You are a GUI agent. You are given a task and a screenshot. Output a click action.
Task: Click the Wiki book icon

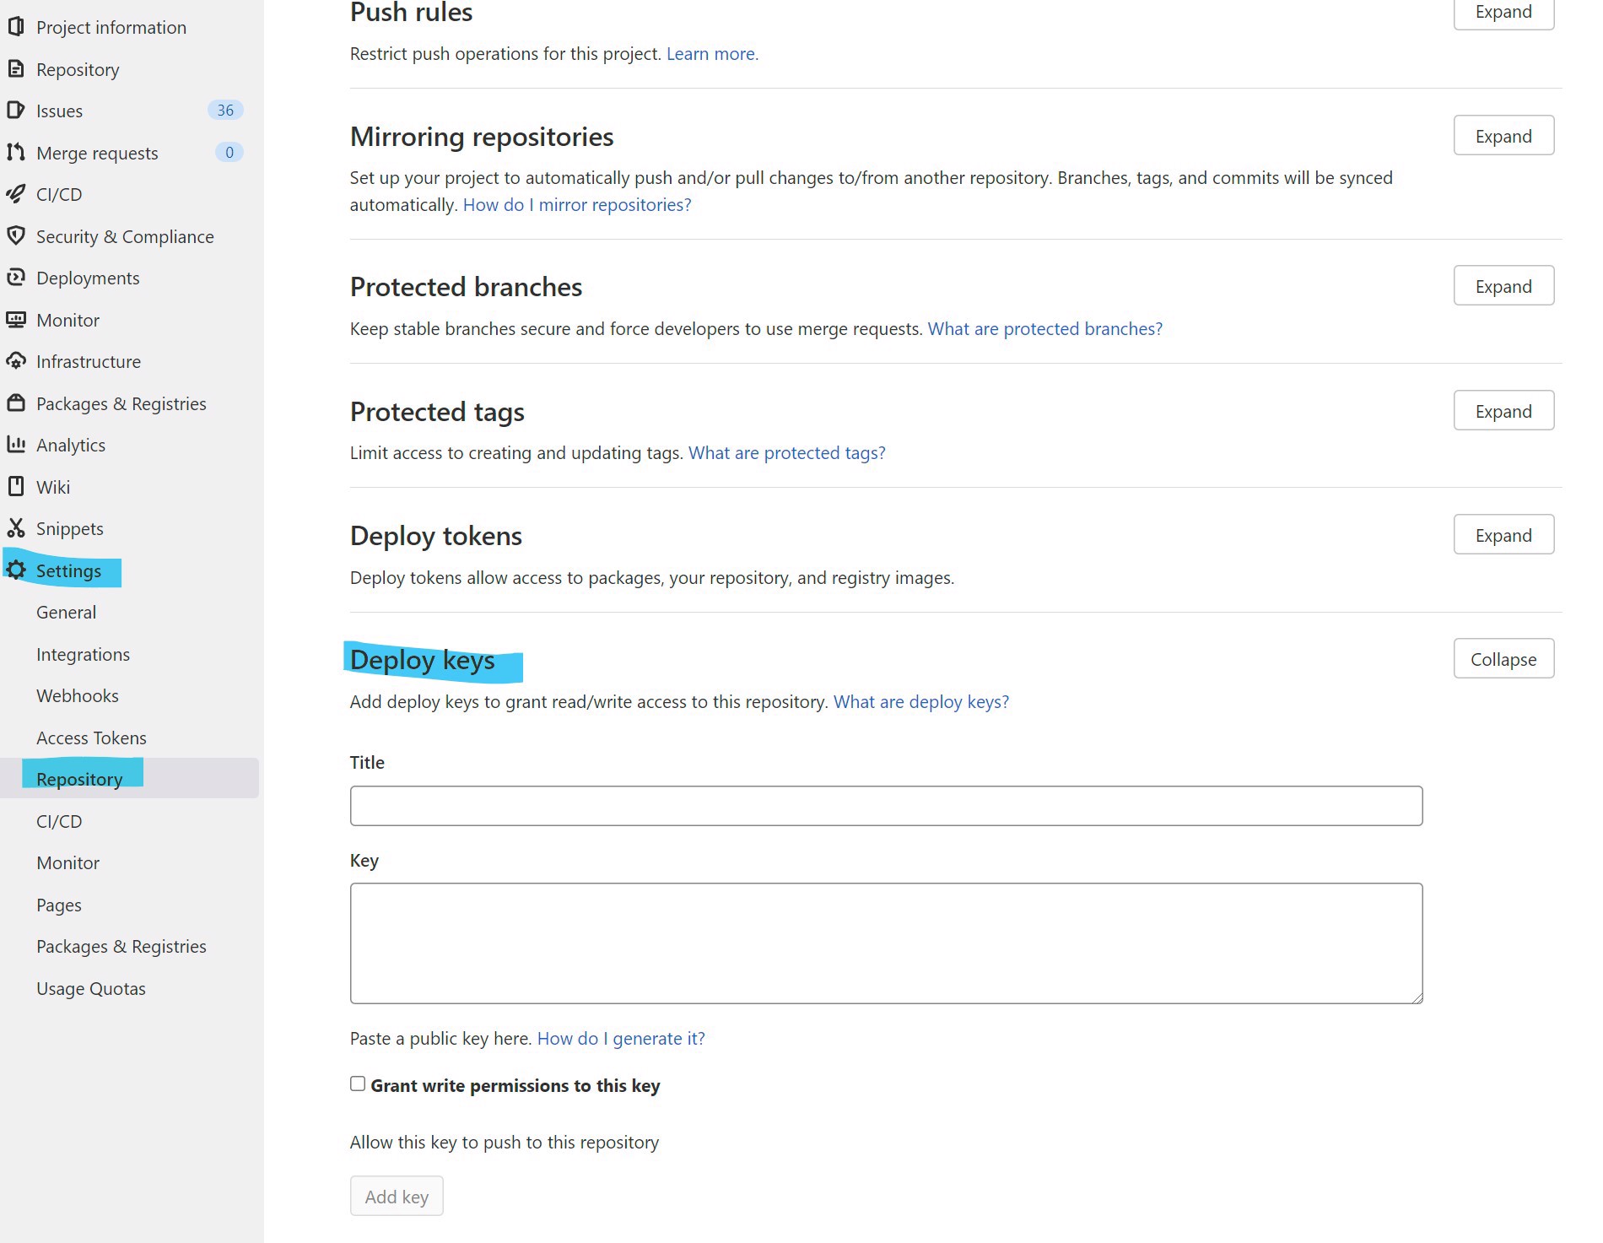pos(16,487)
